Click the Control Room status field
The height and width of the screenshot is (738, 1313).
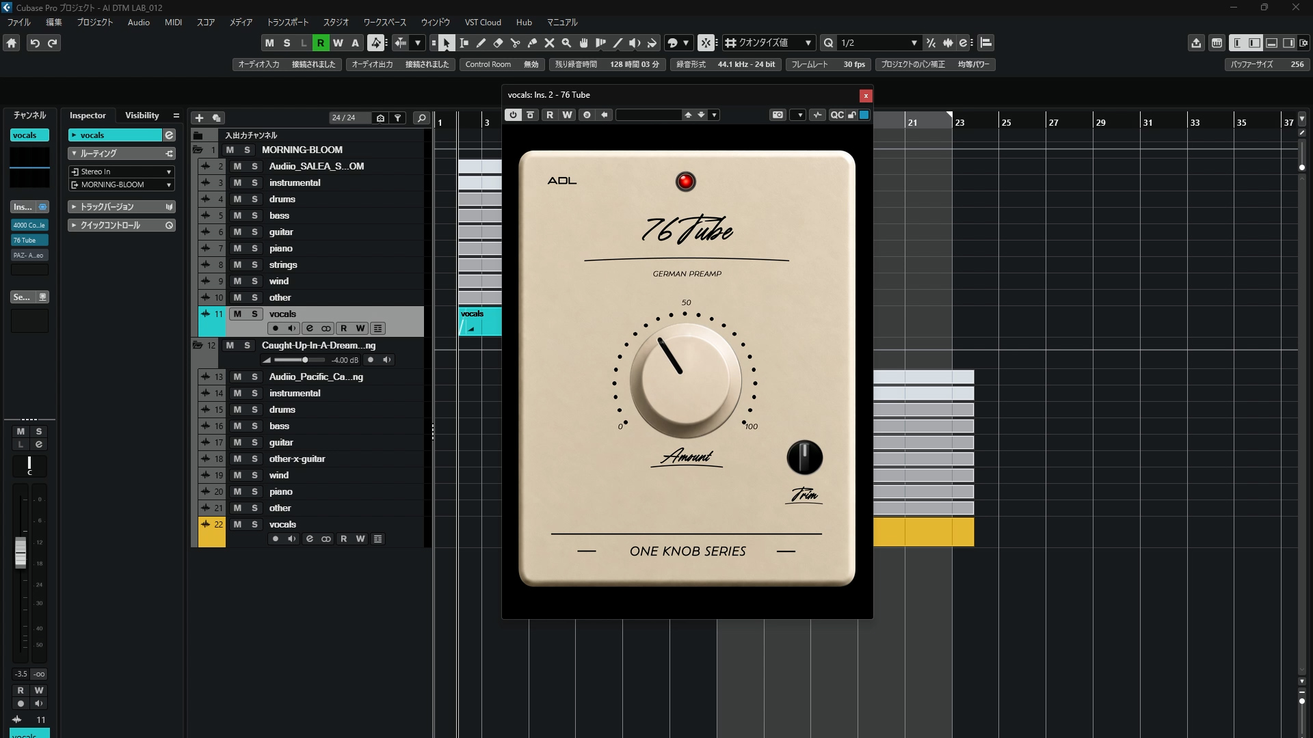point(502,64)
